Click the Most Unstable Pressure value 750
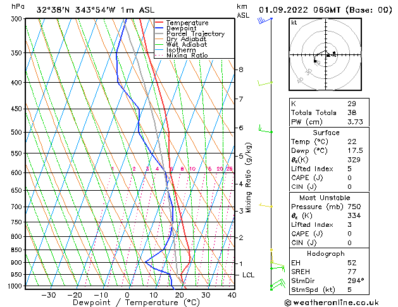 point(354,207)
